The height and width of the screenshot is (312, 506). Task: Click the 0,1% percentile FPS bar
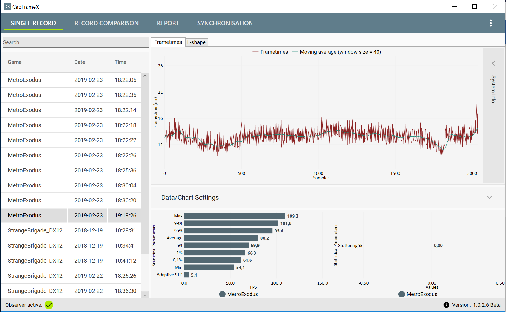[213, 260]
